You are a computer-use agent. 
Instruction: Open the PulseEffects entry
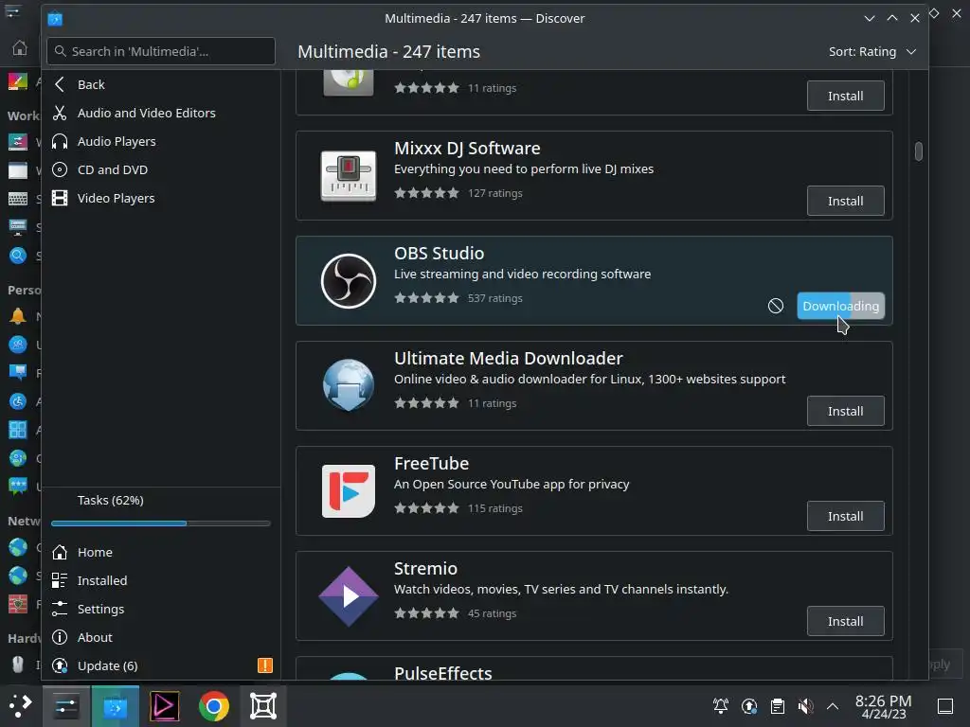[594, 669]
